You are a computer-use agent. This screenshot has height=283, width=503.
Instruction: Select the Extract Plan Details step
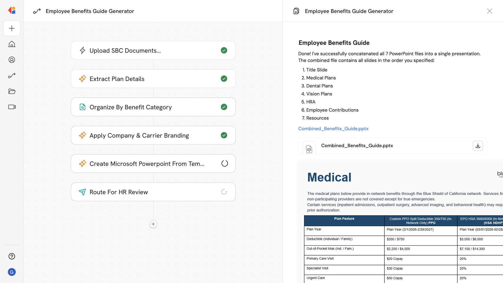pyautogui.click(x=153, y=79)
